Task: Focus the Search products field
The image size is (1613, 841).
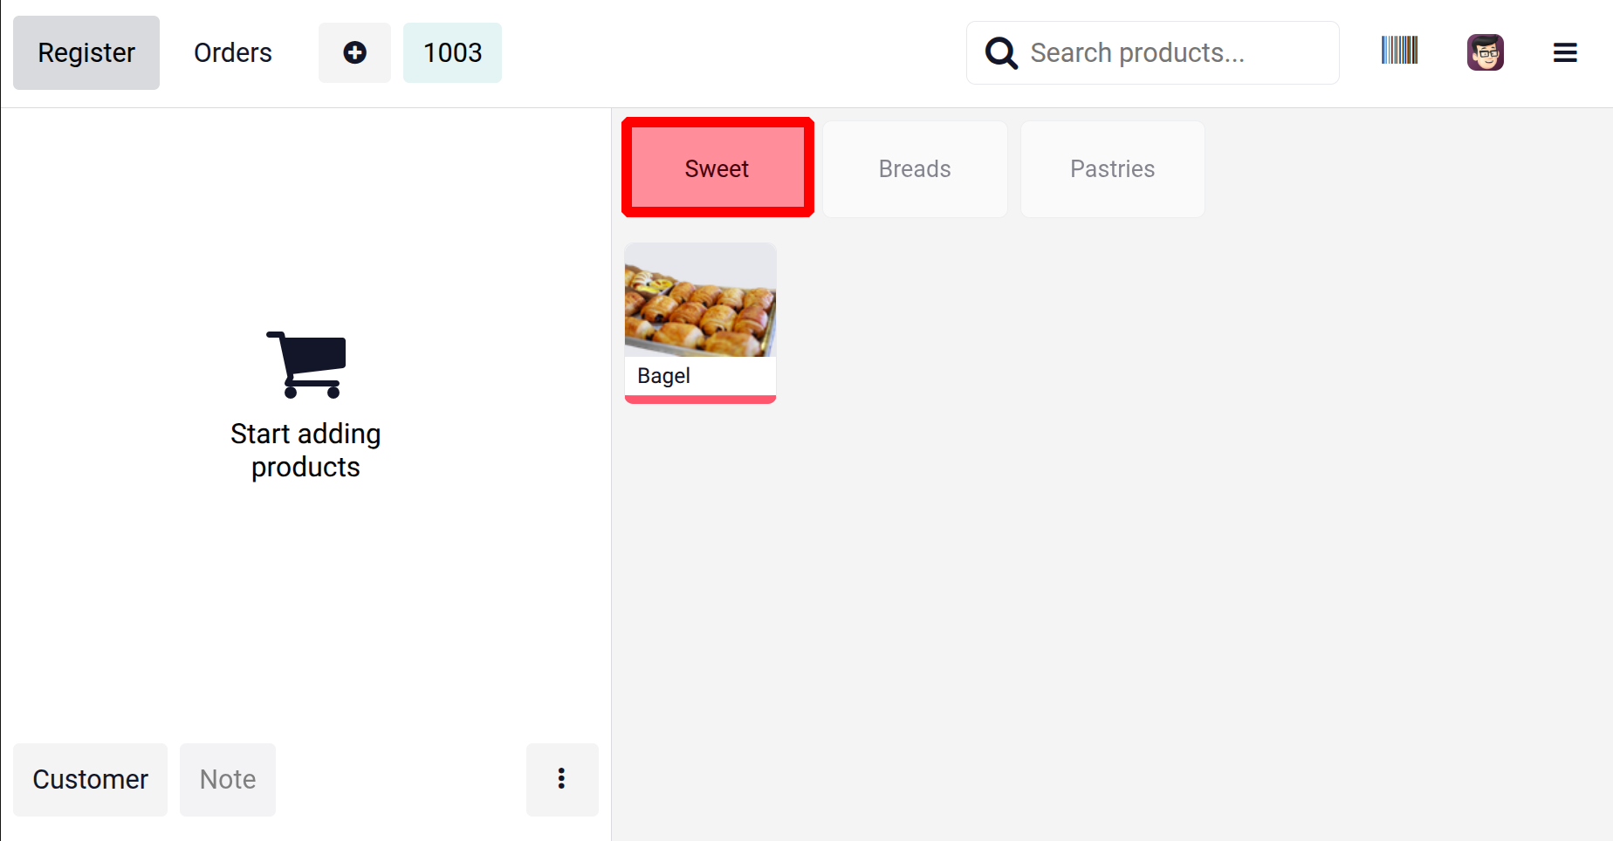Action: pyautogui.click(x=1170, y=53)
